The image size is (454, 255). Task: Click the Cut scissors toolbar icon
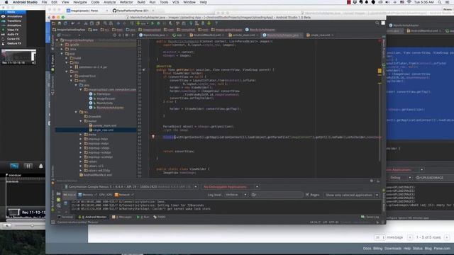pos(86,23)
